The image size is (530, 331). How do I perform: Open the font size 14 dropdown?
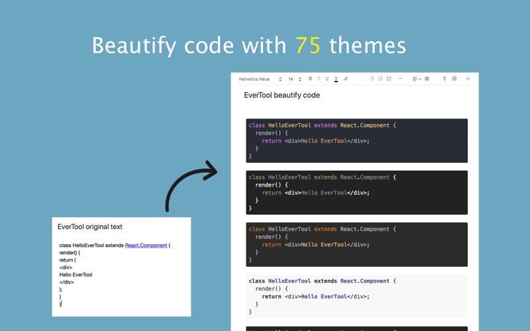[295, 79]
